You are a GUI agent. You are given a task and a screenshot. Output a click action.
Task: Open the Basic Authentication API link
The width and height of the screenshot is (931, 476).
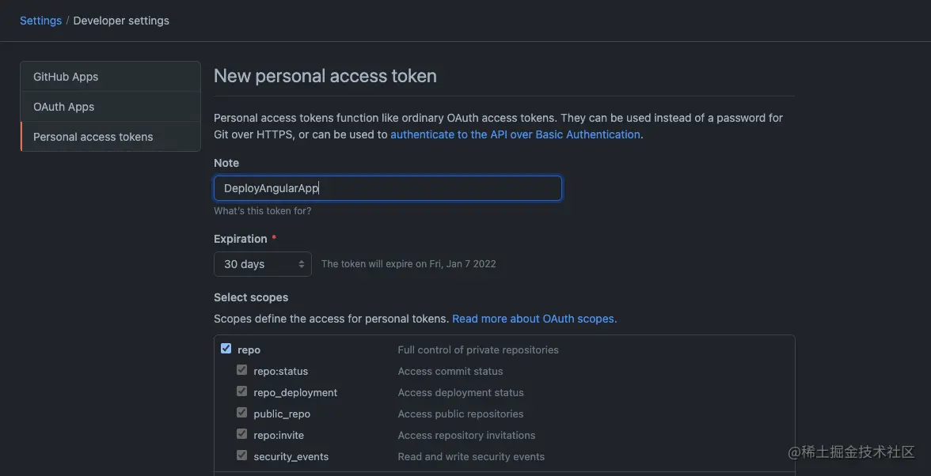(515, 134)
